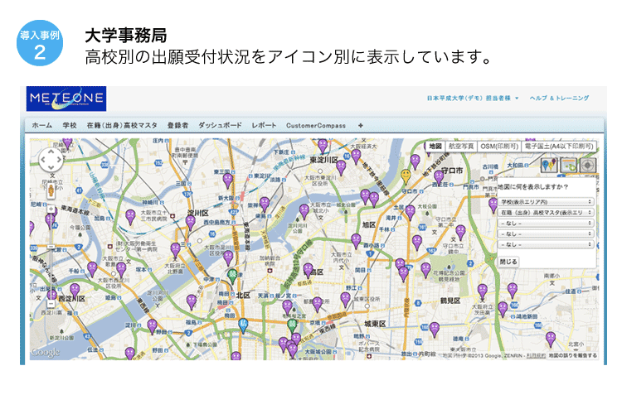The height and width of the screenshot is (414, 622).
Task: Open ヘルプ & トレーニング link
Action: pyautogui.click(x=558, y=98)
